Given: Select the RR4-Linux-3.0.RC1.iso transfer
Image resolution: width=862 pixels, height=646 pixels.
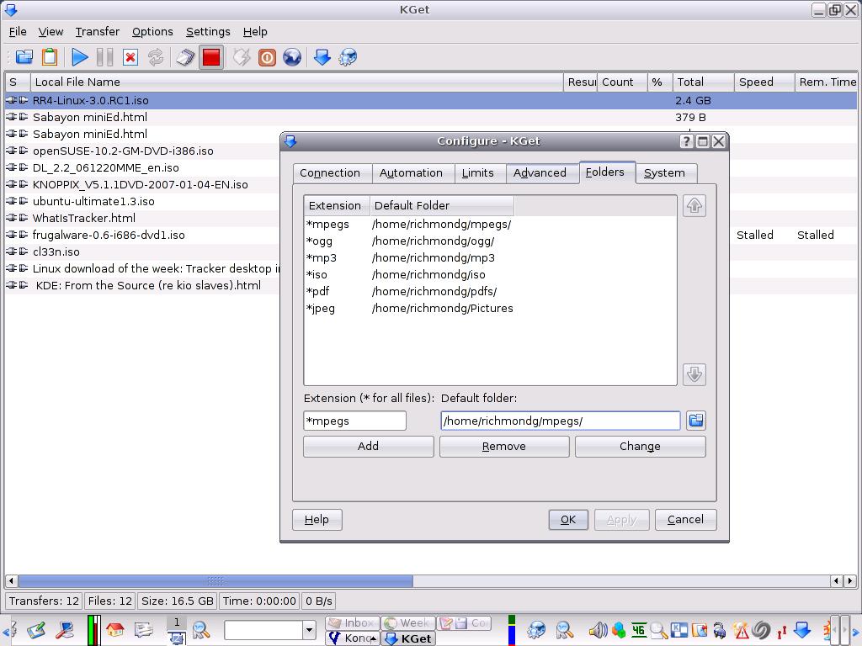Looking at the screenshot, I should [431, 101].
